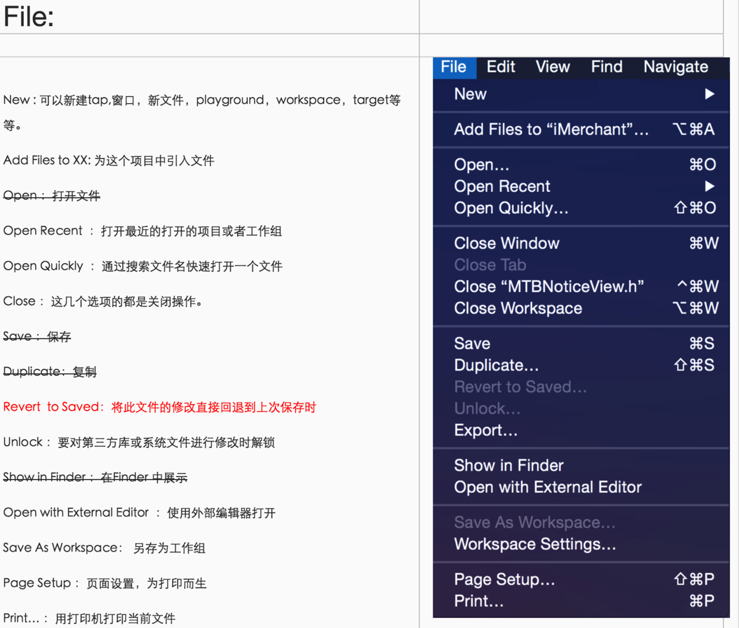Viewport: 739px width, 628px height.
Task: Open Workspace Settings… menu item
Action: pos(581,544)
